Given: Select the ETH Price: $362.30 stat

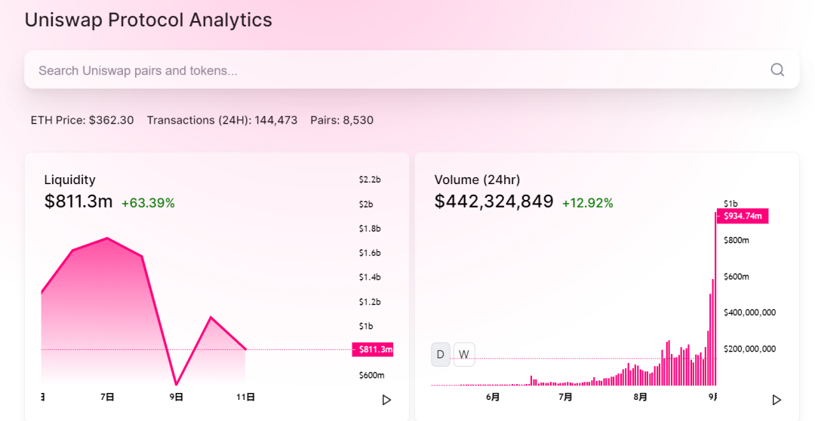Looking at the screenshot, I should click(82, 120).
